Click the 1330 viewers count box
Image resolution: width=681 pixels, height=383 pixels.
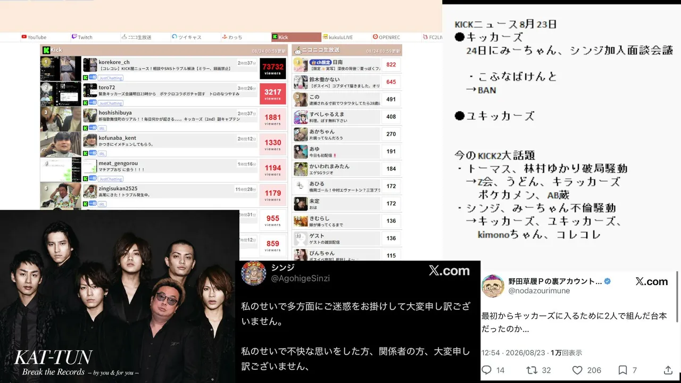pos(273,144)
